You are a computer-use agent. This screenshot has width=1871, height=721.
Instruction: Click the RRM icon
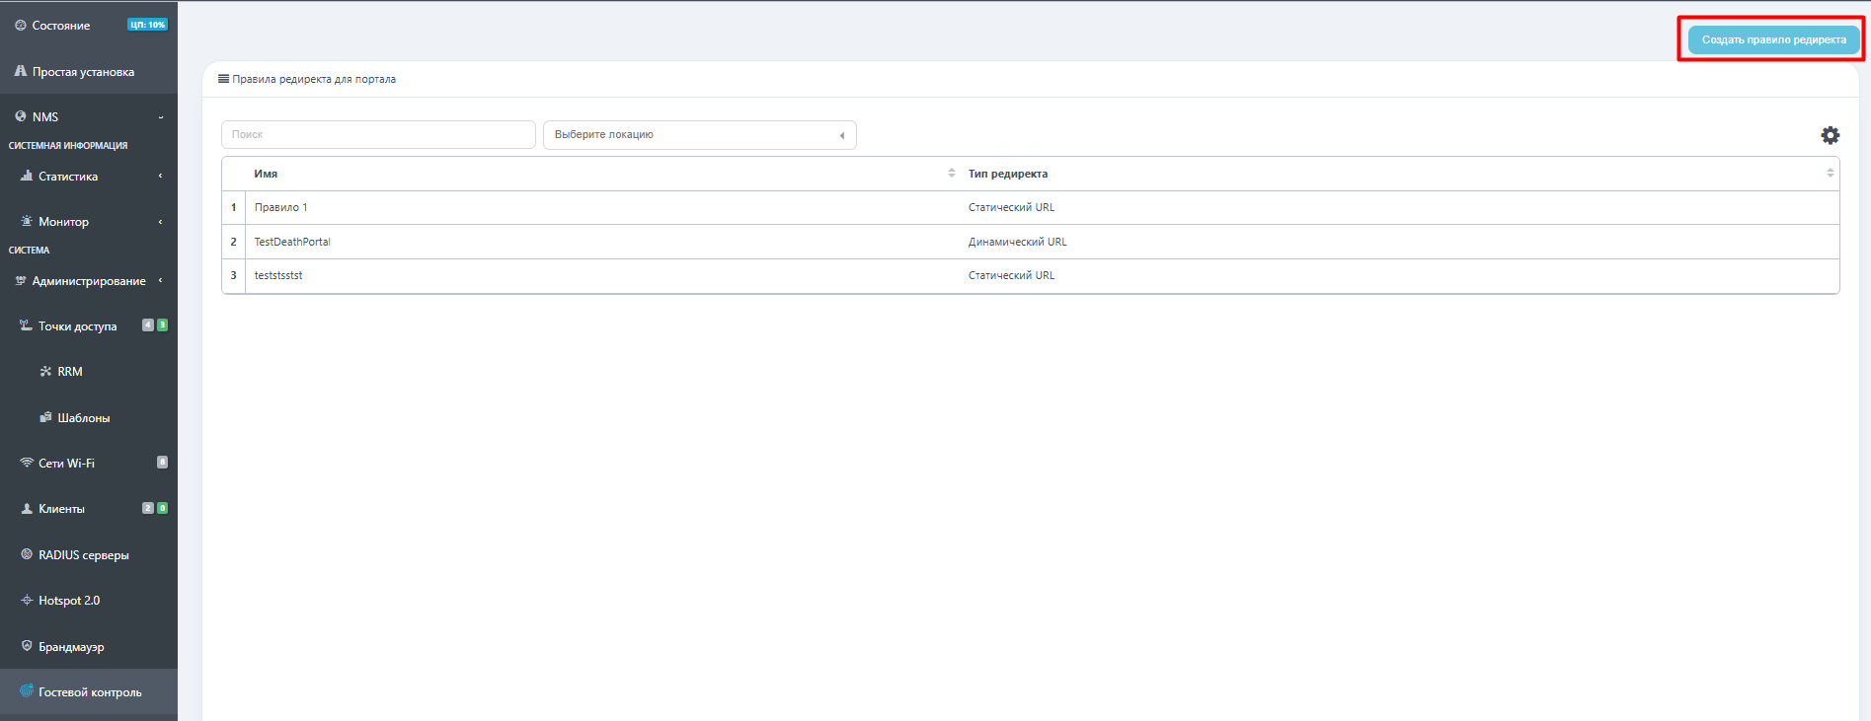pos(45,372)
